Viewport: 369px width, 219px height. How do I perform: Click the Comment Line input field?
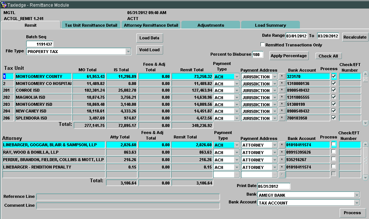128,206
